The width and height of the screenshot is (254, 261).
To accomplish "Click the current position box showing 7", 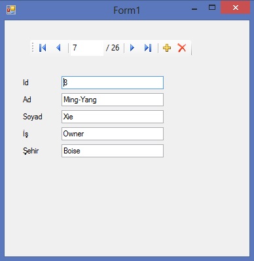I will click(87, 48).
